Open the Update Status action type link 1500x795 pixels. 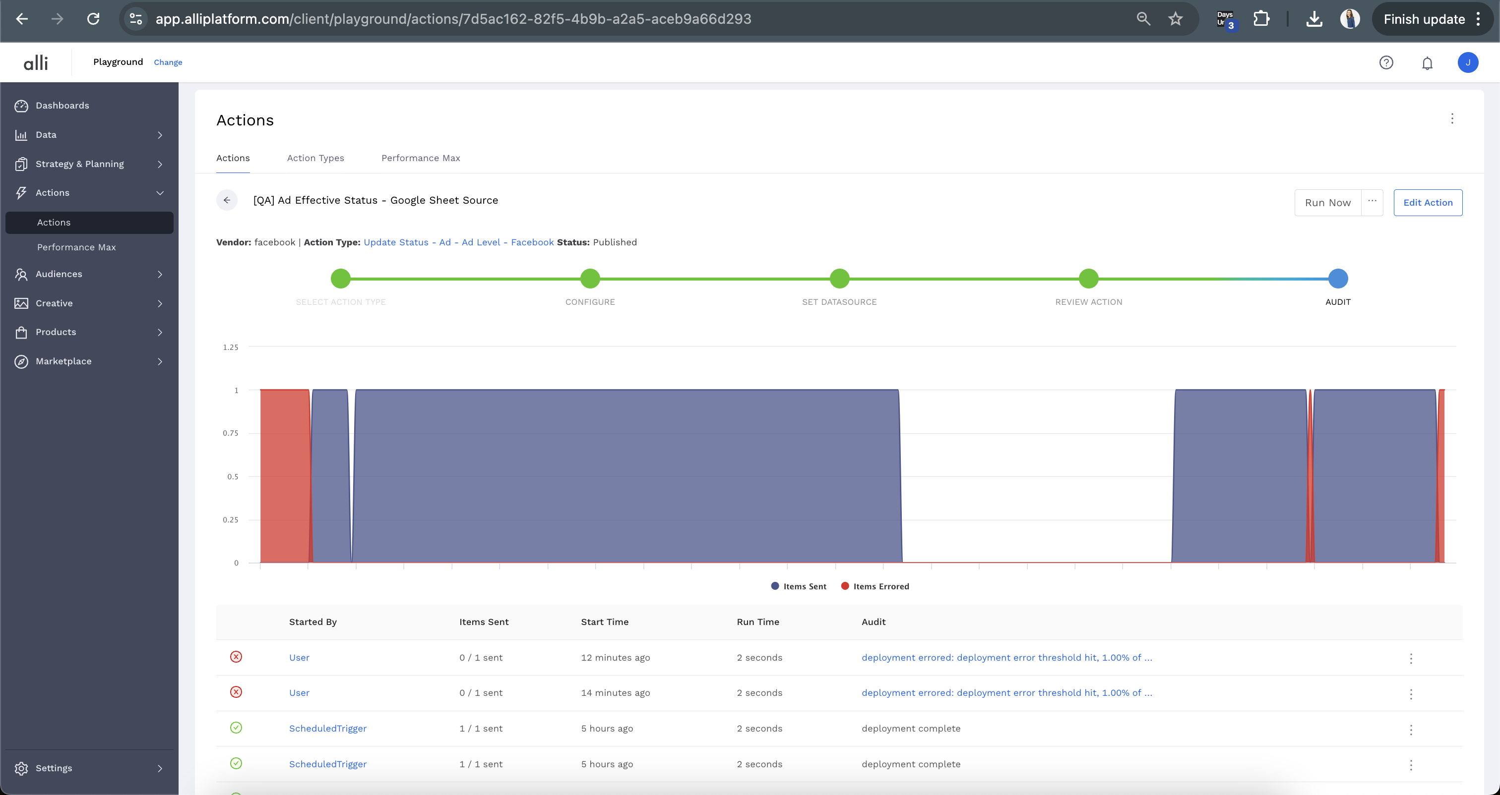(458, 242)
